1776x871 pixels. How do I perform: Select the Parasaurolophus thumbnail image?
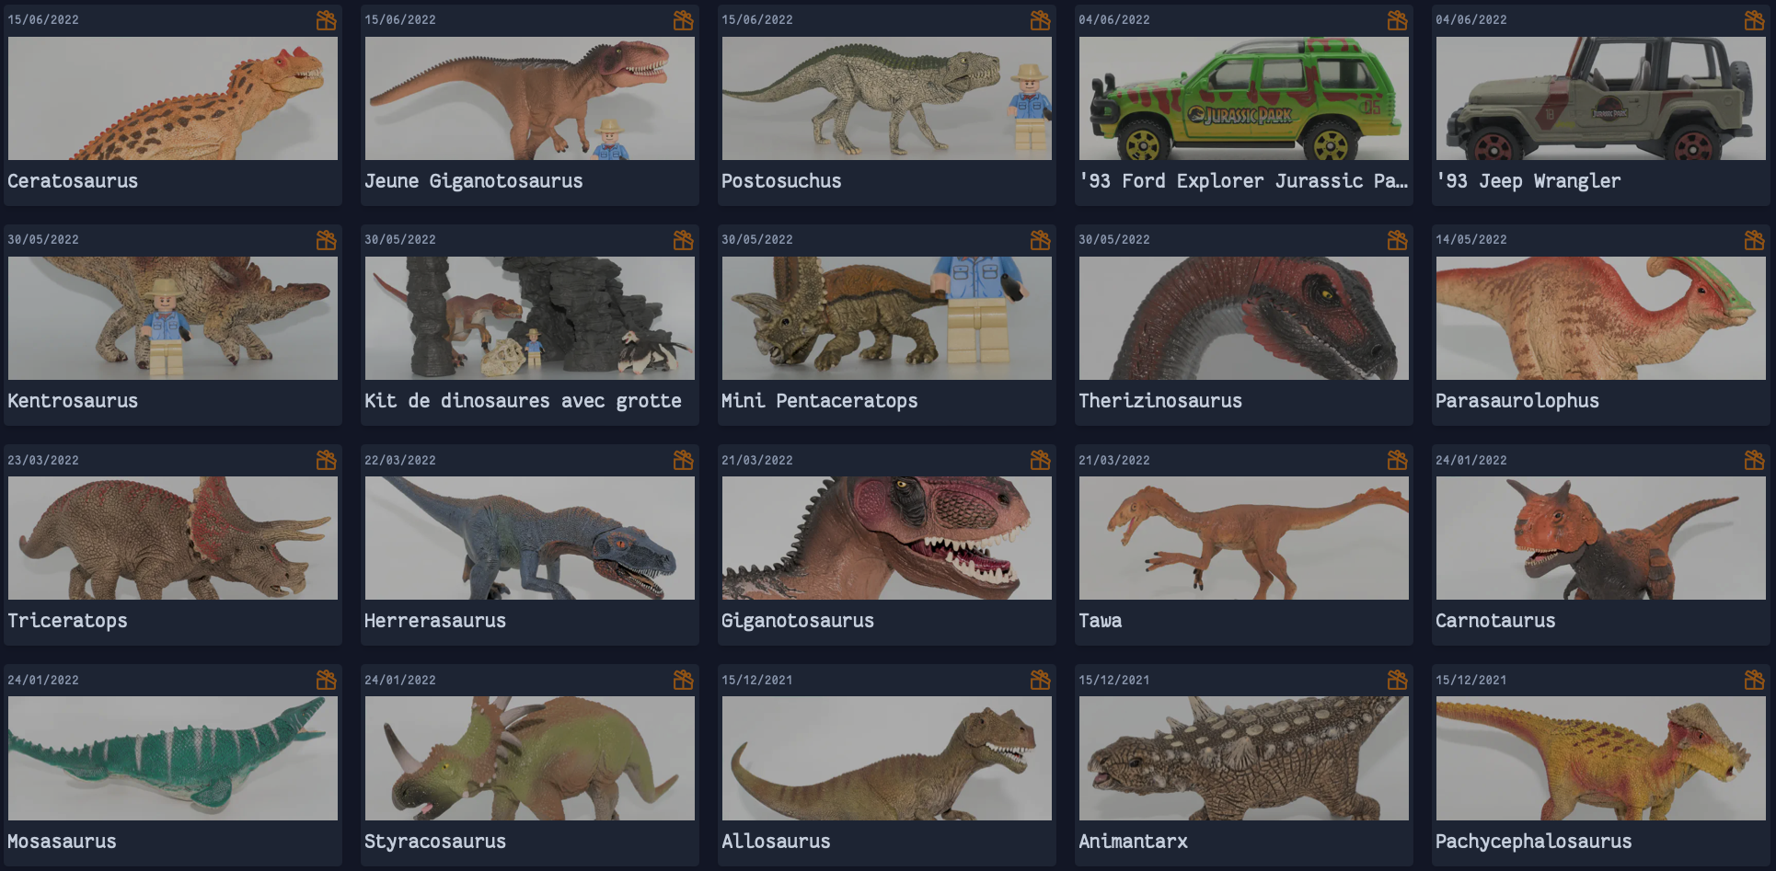click(1600, 318)
